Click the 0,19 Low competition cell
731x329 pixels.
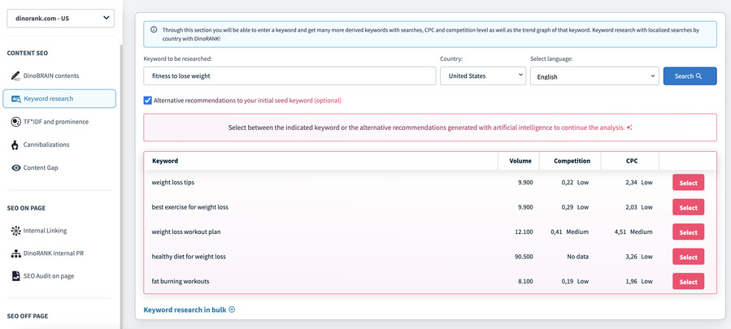tap(575, 281)
